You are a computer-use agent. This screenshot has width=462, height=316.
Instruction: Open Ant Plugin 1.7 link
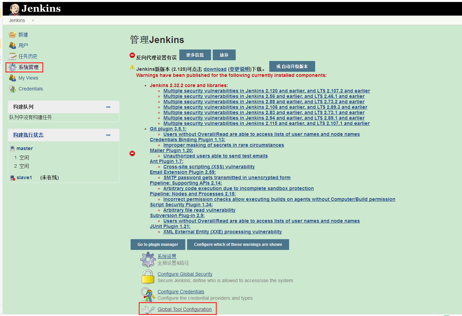[166, 161]
